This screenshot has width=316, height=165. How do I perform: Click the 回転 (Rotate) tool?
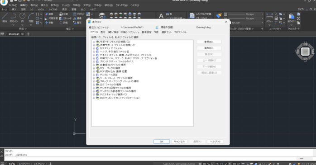click(x=64, y=23)
